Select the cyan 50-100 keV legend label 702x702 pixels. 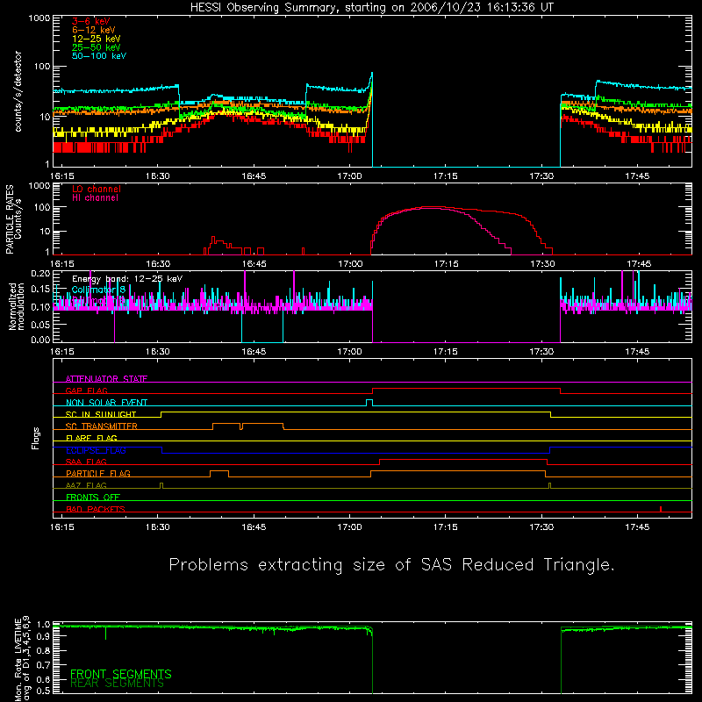pyautogui.click(x=99, y=56)
